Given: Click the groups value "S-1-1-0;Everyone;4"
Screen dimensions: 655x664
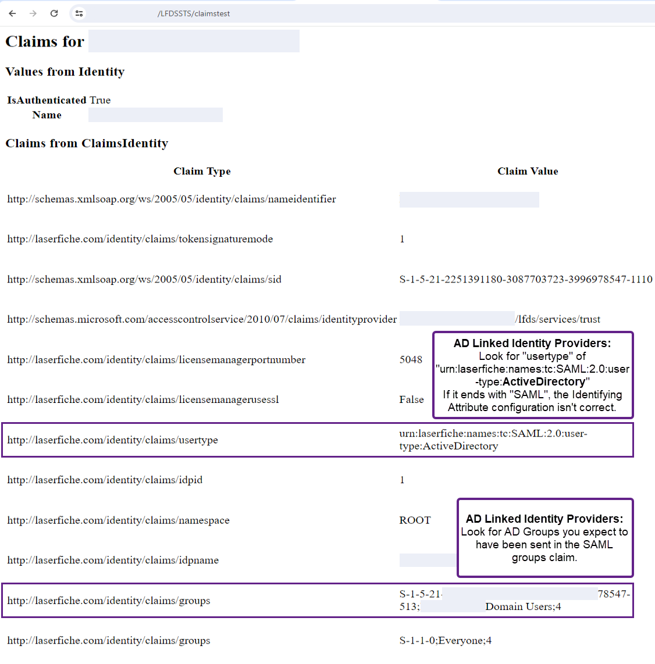Looking at the screenshot, I should click(445, 640).
